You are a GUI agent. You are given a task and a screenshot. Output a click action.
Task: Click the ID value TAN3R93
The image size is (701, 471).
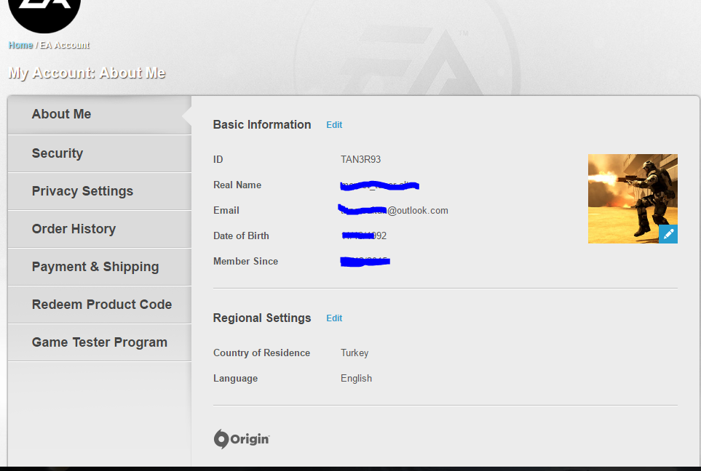[360, 159]
